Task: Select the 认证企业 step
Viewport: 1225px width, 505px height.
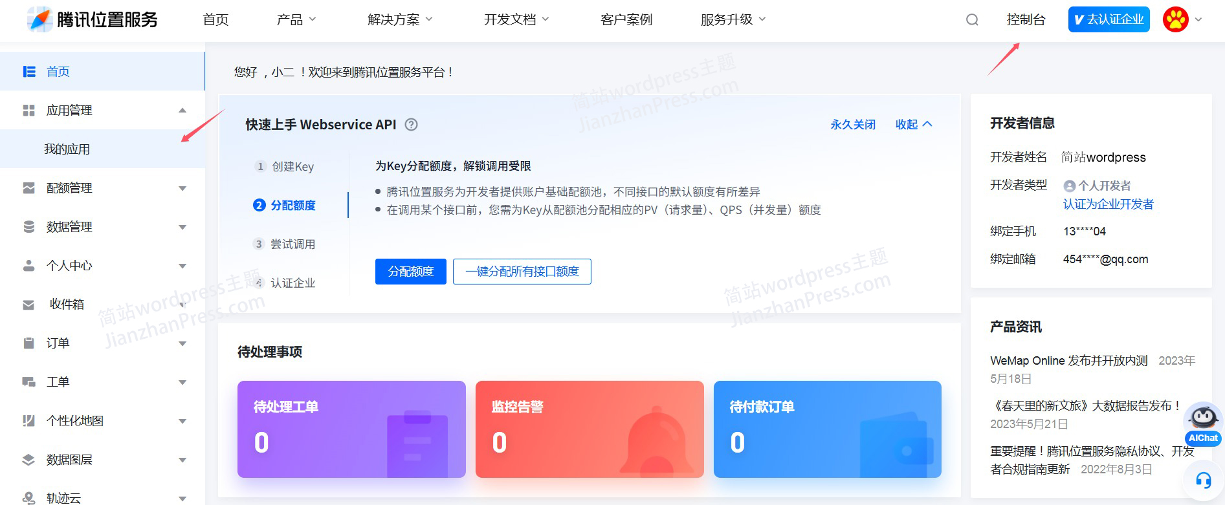Action: (x=285, y=283)
